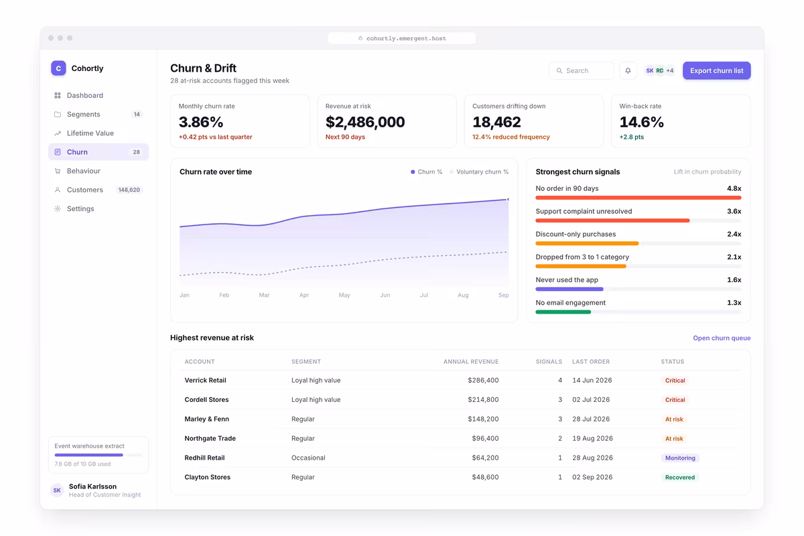804x536 pixels.
Task: Click the Segments folder icon
Action: tap(58, 115)
